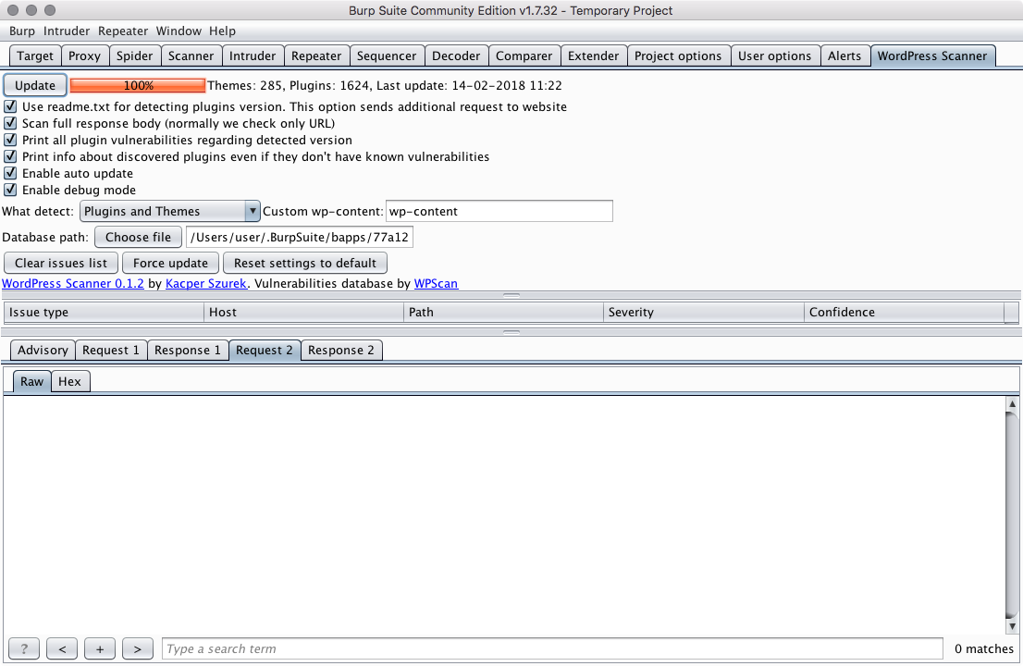Open the Help menu

pyautogui.click(x=223, y=31)
